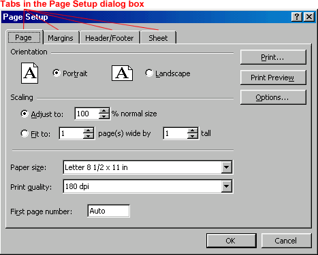Expand the Print quality dropdown arrow
Screen dimensions: 318x255
pyautogui.click(x=226, y=186)
